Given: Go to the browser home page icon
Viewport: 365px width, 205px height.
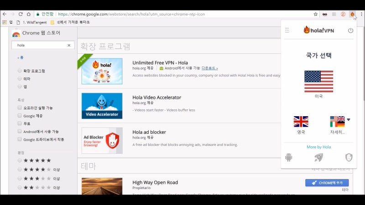Looking at the screenshot, I should (28, 14).
